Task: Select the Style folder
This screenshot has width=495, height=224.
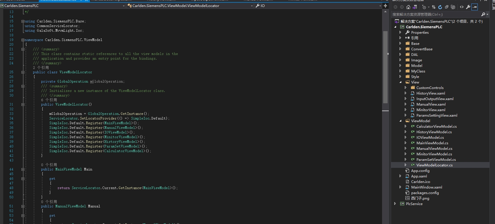Action: [x=415, y=77]
